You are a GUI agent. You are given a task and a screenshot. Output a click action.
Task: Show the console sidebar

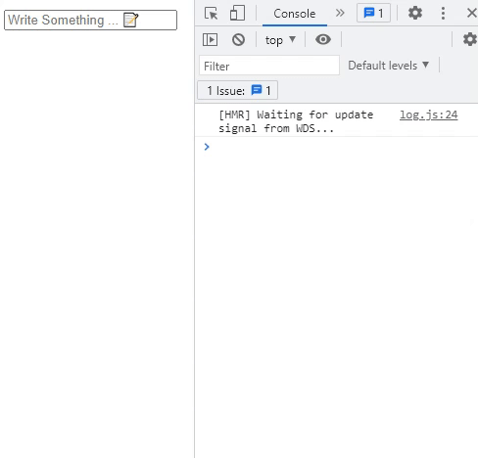210,40
